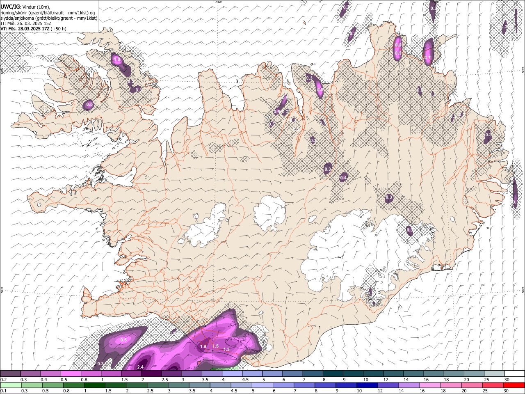
Task: Click the 'IT: Mið. 26. 03. 2025 15Z' line
Action: [x=26, y=23]
